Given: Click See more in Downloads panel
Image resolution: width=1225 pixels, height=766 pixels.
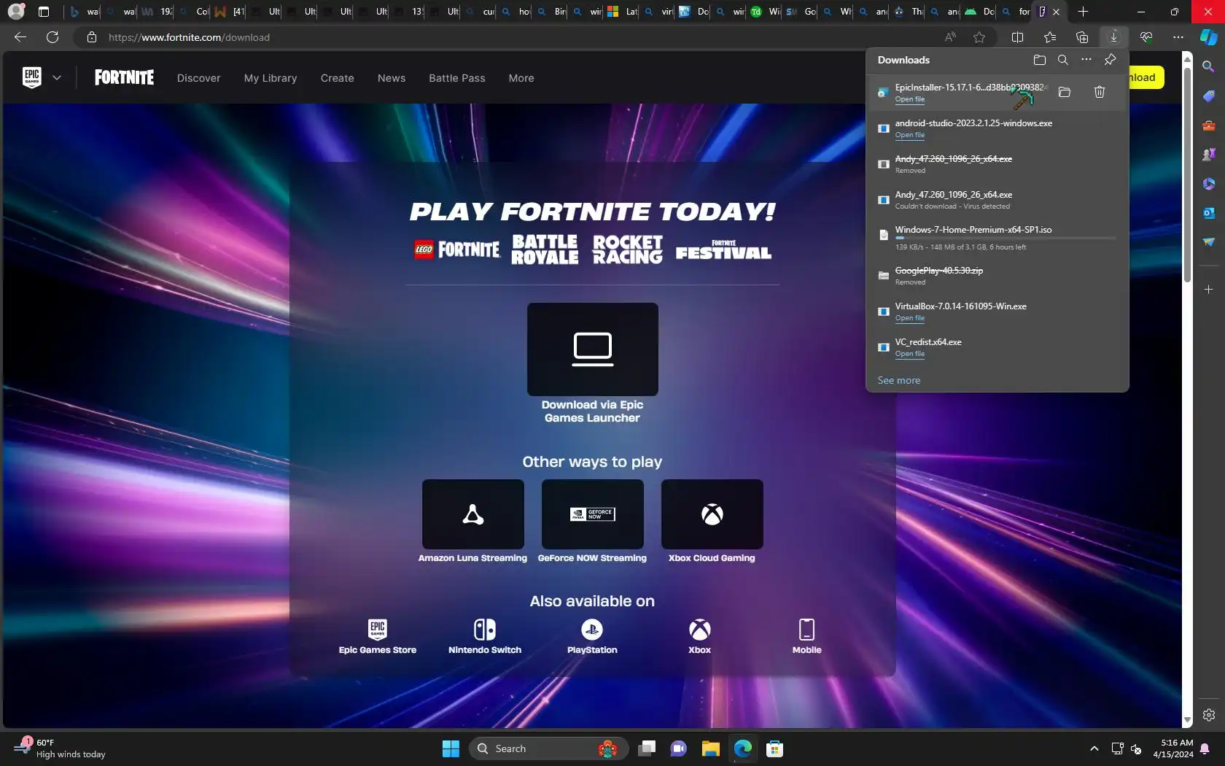Looking at the screenshot, I should tap(899, 380).
